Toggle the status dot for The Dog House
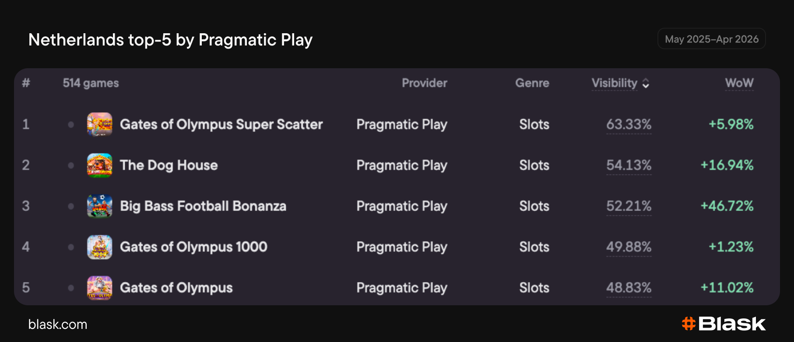This screenshot has height=342, width=794. (x=71, y=165)
